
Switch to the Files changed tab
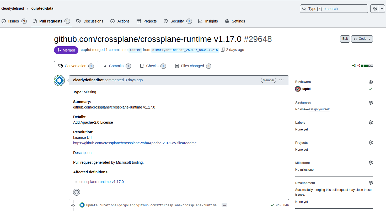pos(193,66)
